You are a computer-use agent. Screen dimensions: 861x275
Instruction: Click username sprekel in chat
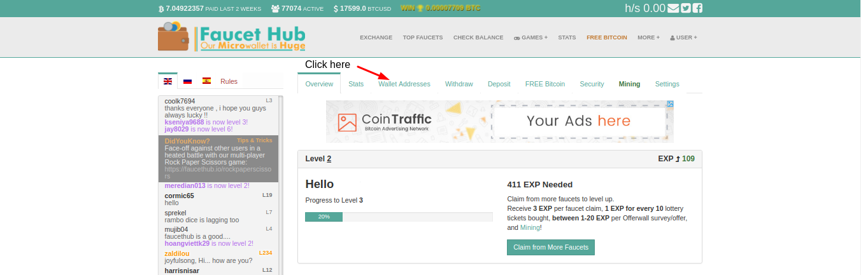[175, 213]
